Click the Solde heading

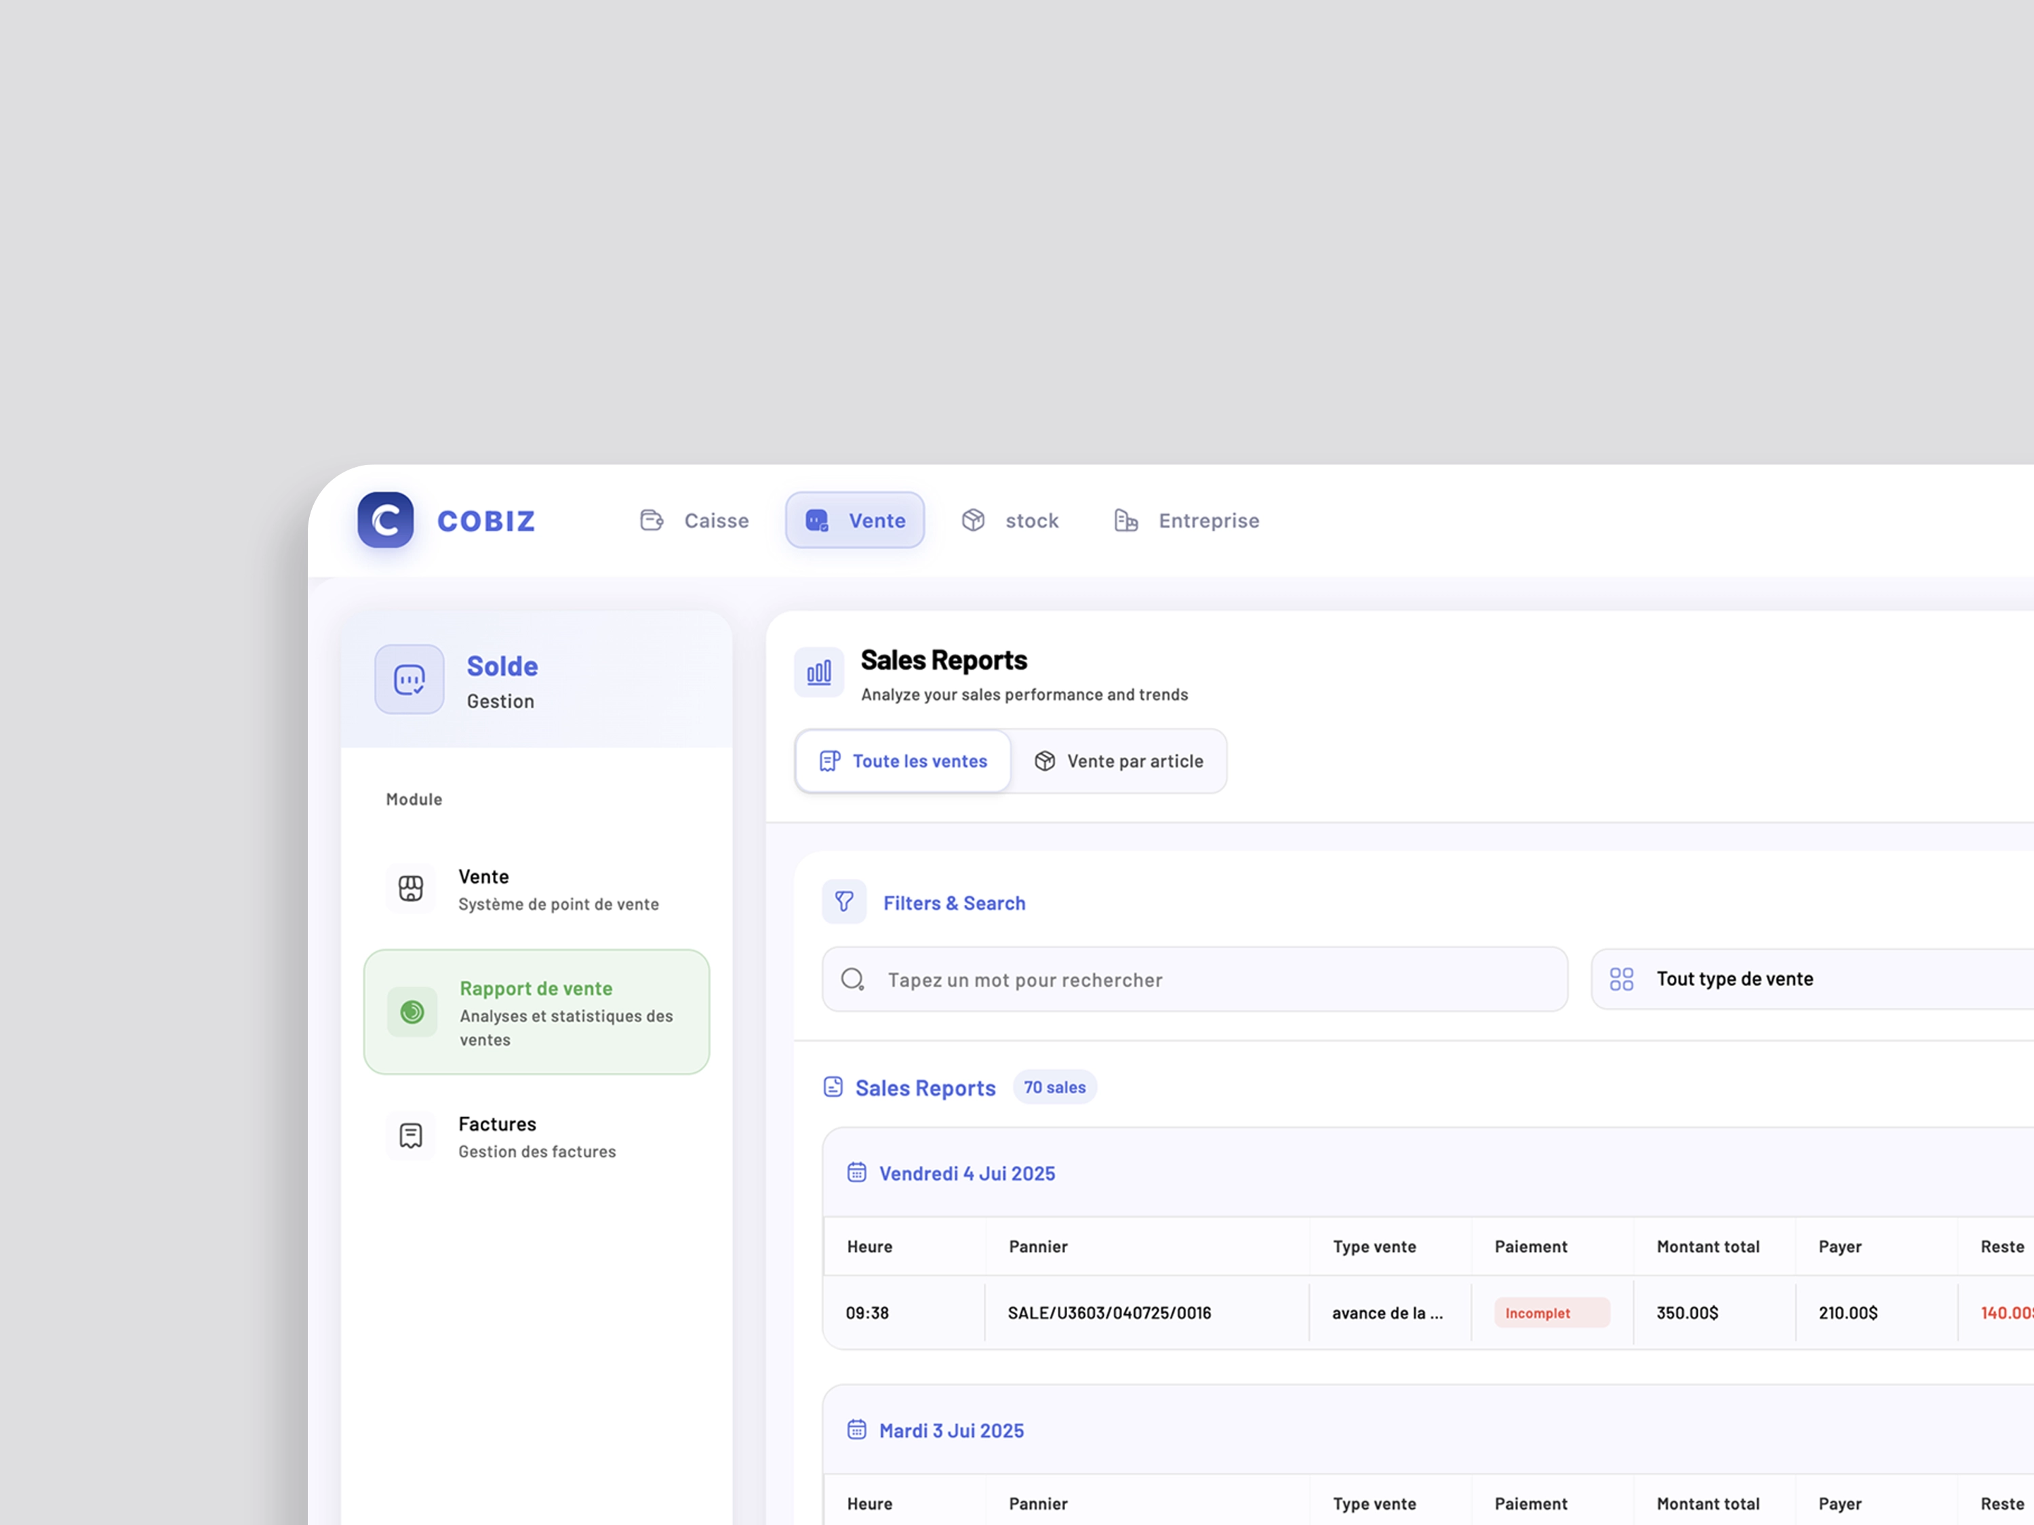coord(502,666)
